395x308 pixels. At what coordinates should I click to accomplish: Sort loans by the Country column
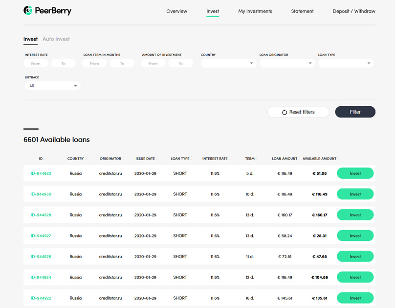[77, 159]
